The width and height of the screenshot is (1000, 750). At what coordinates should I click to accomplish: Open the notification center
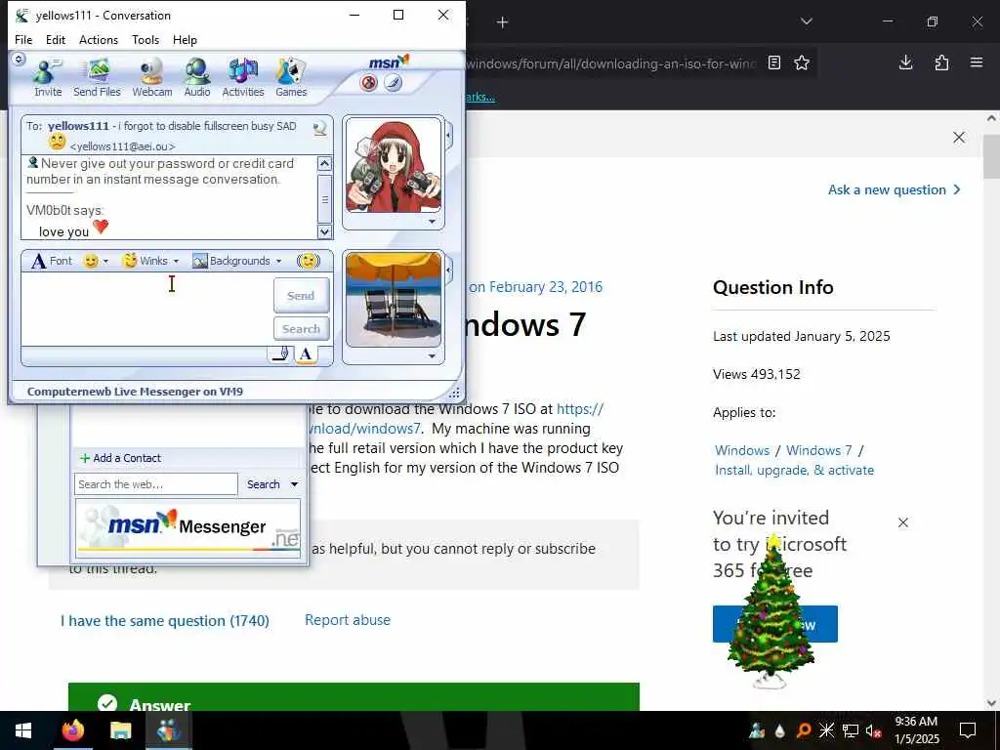[968, 730]
